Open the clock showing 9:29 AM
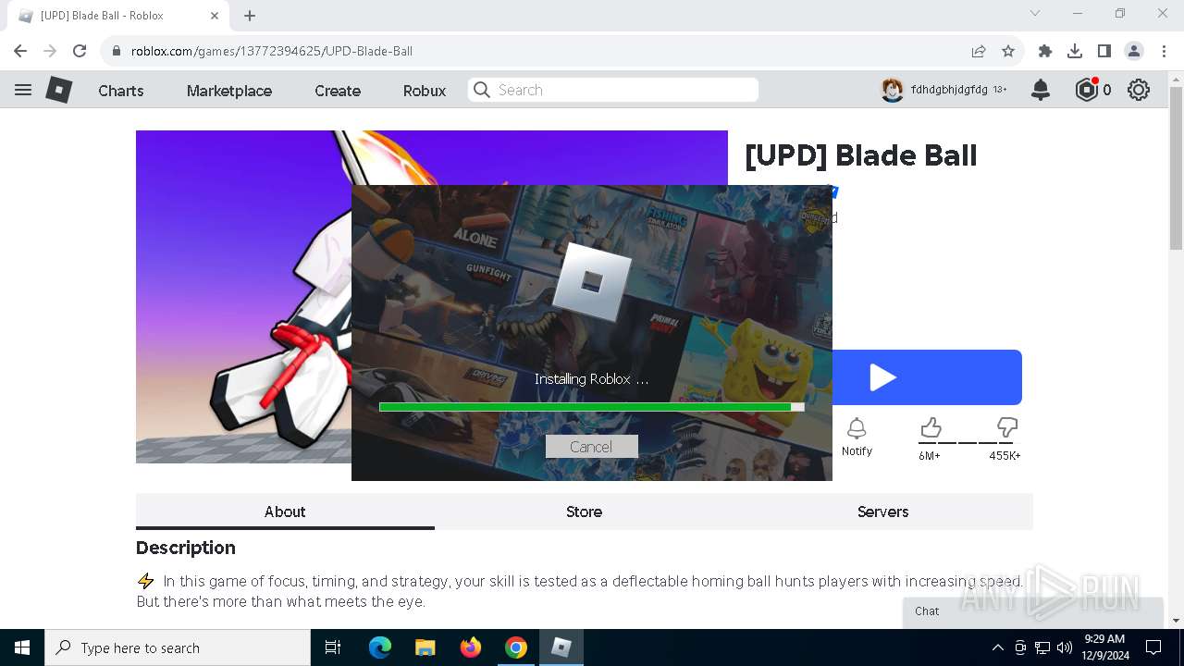This screenshot has height=666, width=1184. point(1104,647)
